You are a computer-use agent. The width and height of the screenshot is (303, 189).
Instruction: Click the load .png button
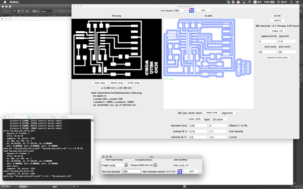point(99,83)
